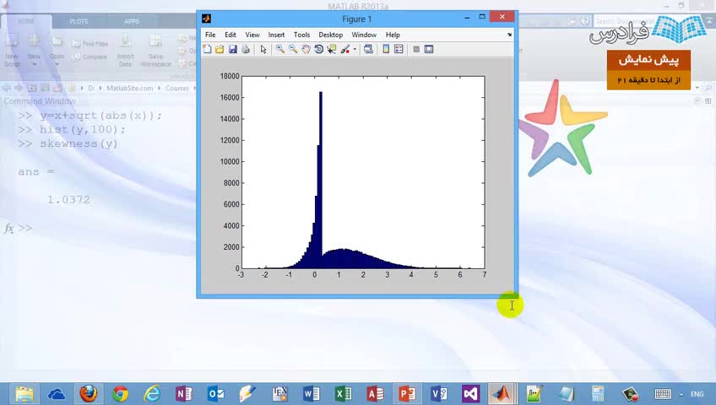716x405 pixels.
Task: Open the Insert menu in Figure 1
Action: [276, 35]
